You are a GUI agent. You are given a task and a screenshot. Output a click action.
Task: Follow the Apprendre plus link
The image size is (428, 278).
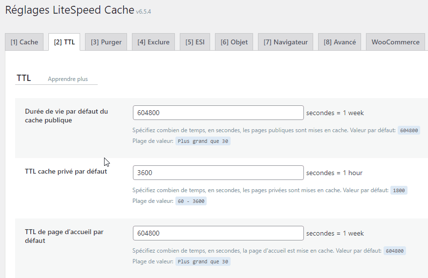click(68, 79)
